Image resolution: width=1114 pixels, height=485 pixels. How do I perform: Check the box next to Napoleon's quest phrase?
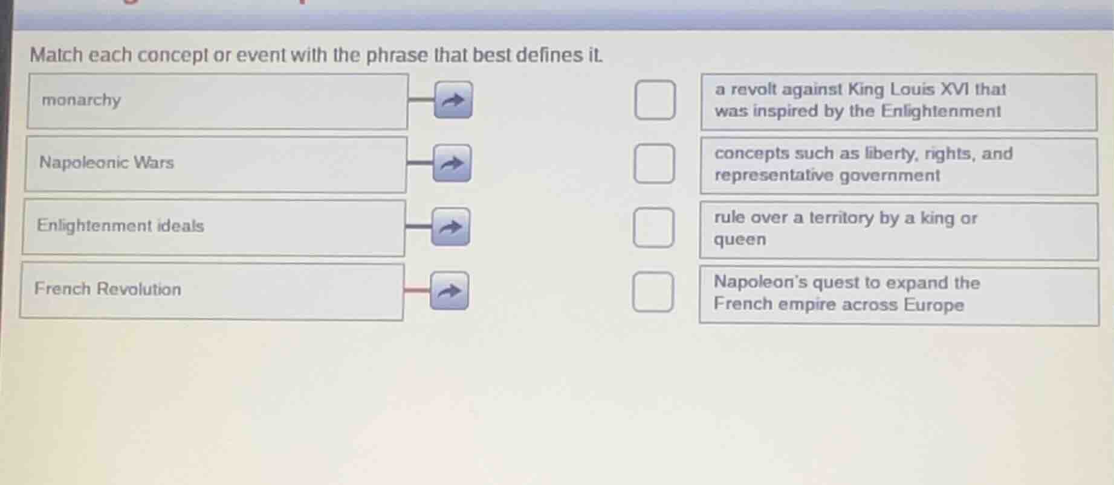(x=653, y=292)
